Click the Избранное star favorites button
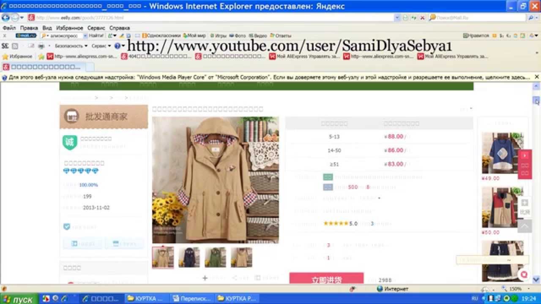 [17, 56]
